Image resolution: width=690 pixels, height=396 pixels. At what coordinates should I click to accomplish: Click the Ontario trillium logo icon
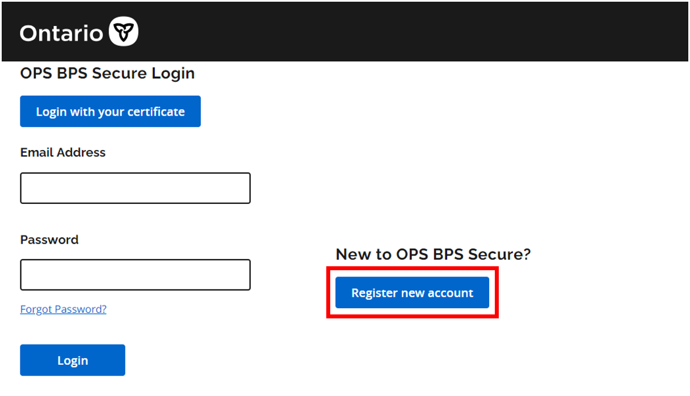click(123, 32)
